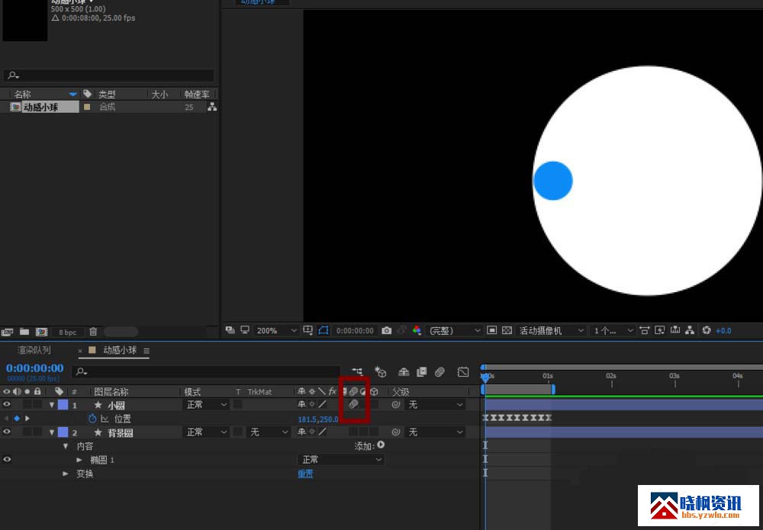Create a new folder in Project panel
Viewport: 763px width, 530px height.
point(24,332)
